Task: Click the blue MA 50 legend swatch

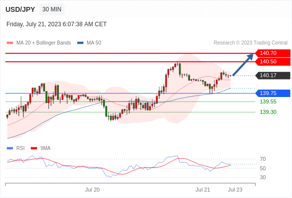Action: click(81, 43)
